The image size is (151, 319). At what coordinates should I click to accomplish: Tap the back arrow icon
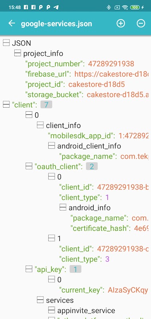[12, 24]
